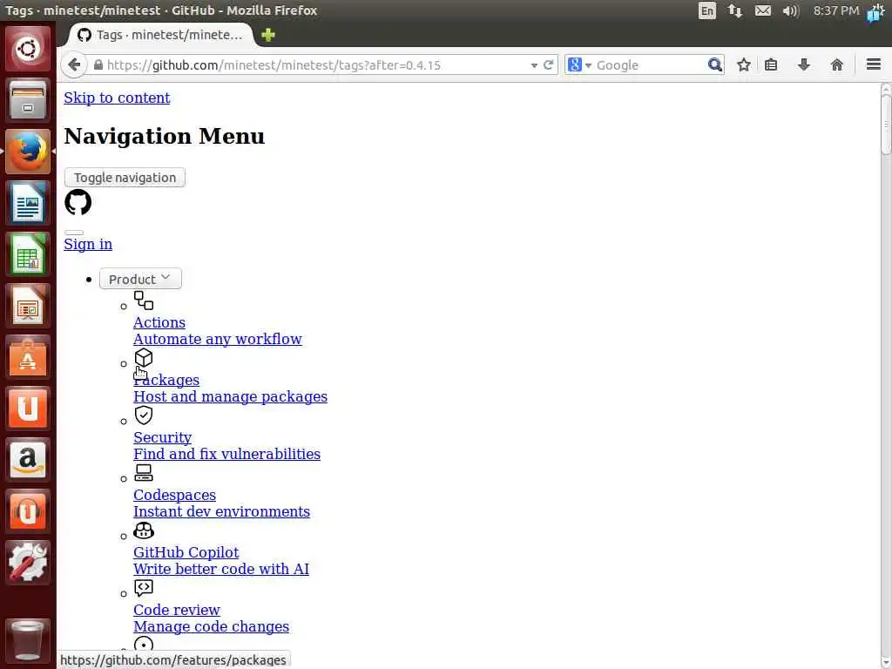Open the Files manager in the launcher
The height and width of the screenshot is (669, 892).
point(27,99)
